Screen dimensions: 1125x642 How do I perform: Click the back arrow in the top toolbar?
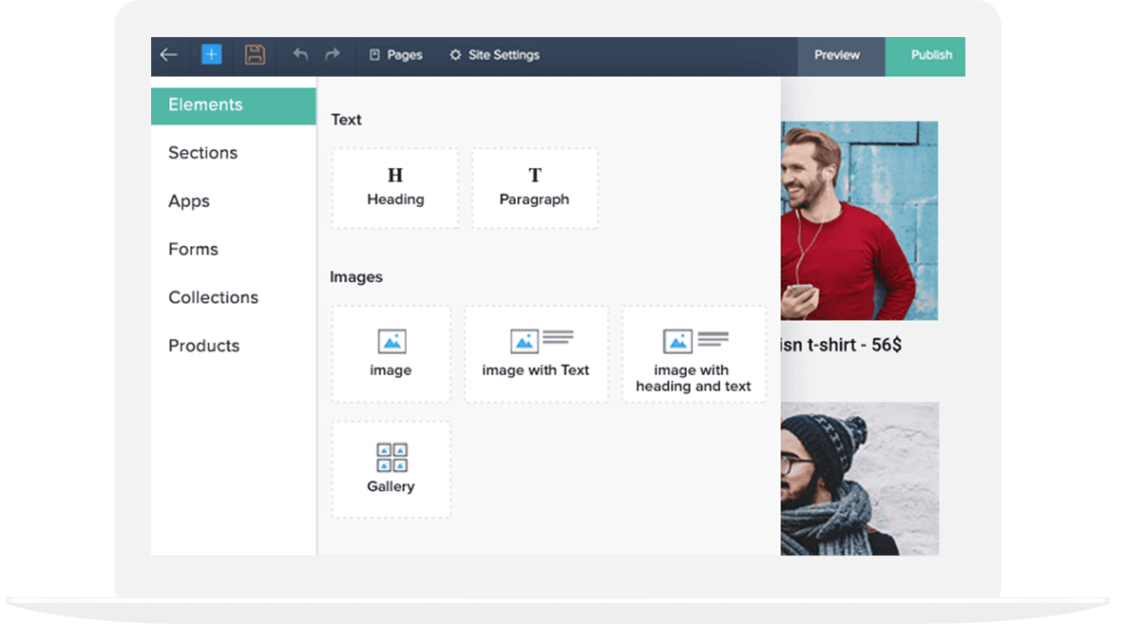point(168,54)
